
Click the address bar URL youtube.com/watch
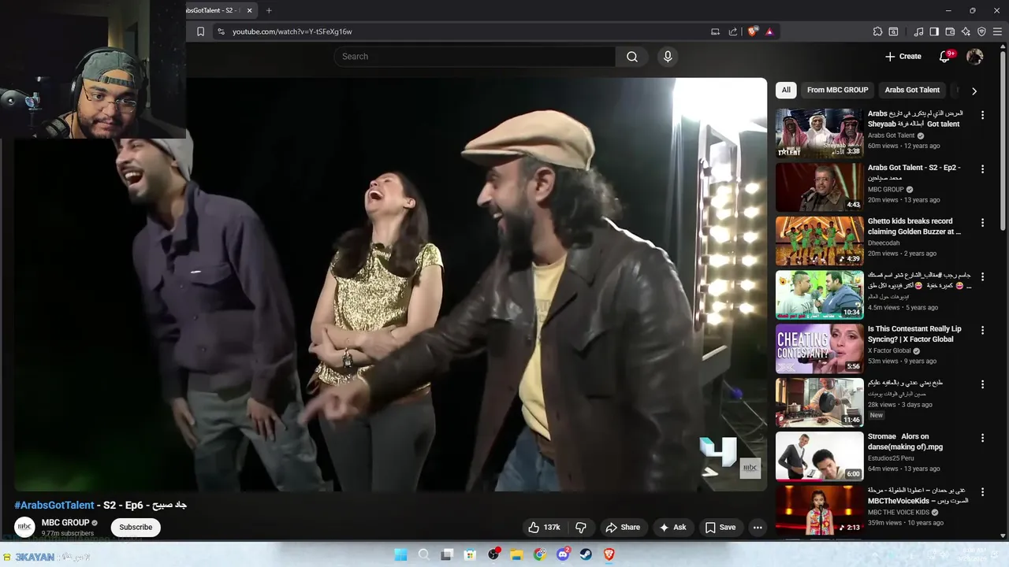click(292, 31)
